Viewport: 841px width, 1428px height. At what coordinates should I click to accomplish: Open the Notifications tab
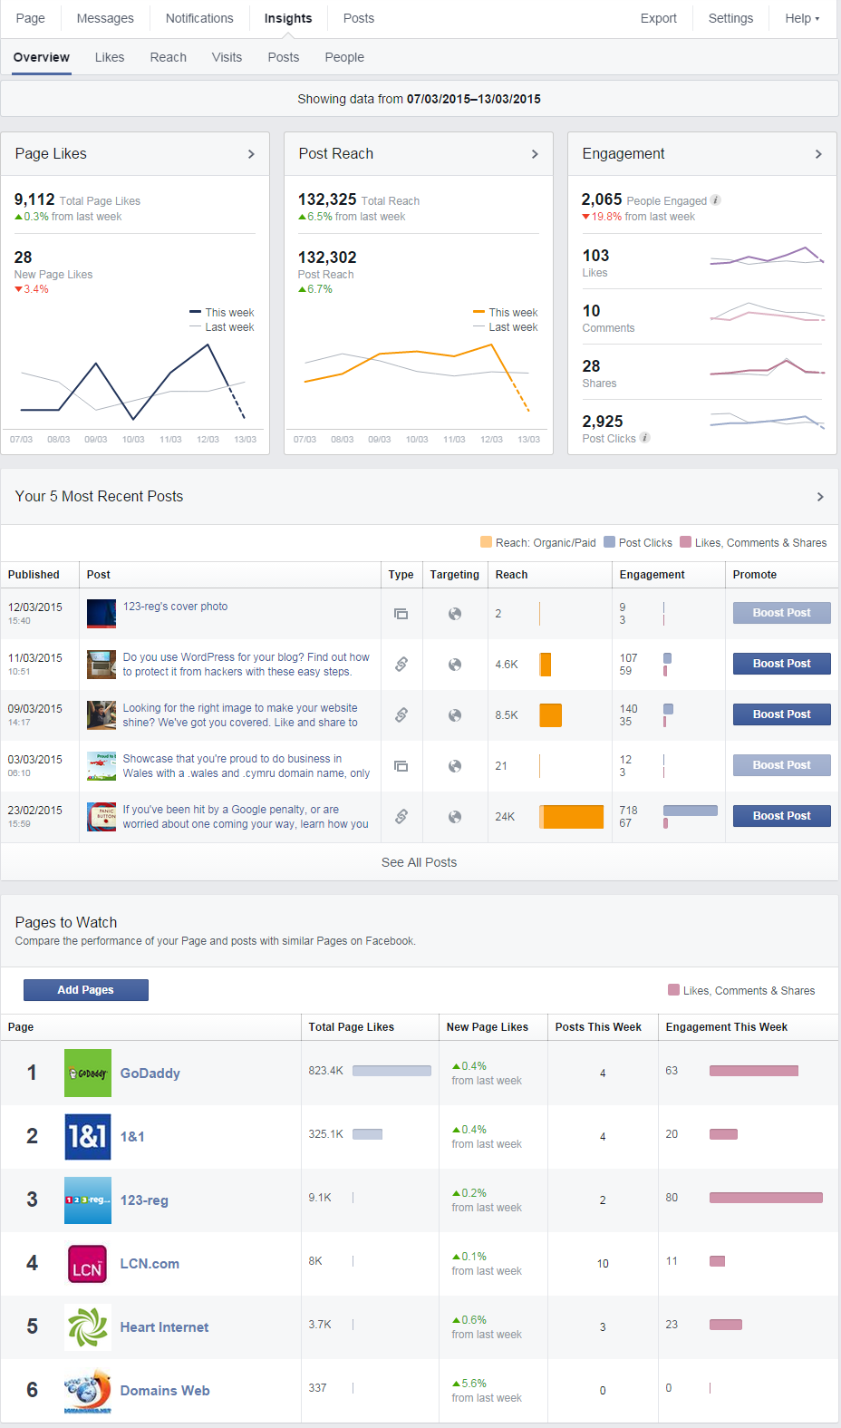point(199,18)
